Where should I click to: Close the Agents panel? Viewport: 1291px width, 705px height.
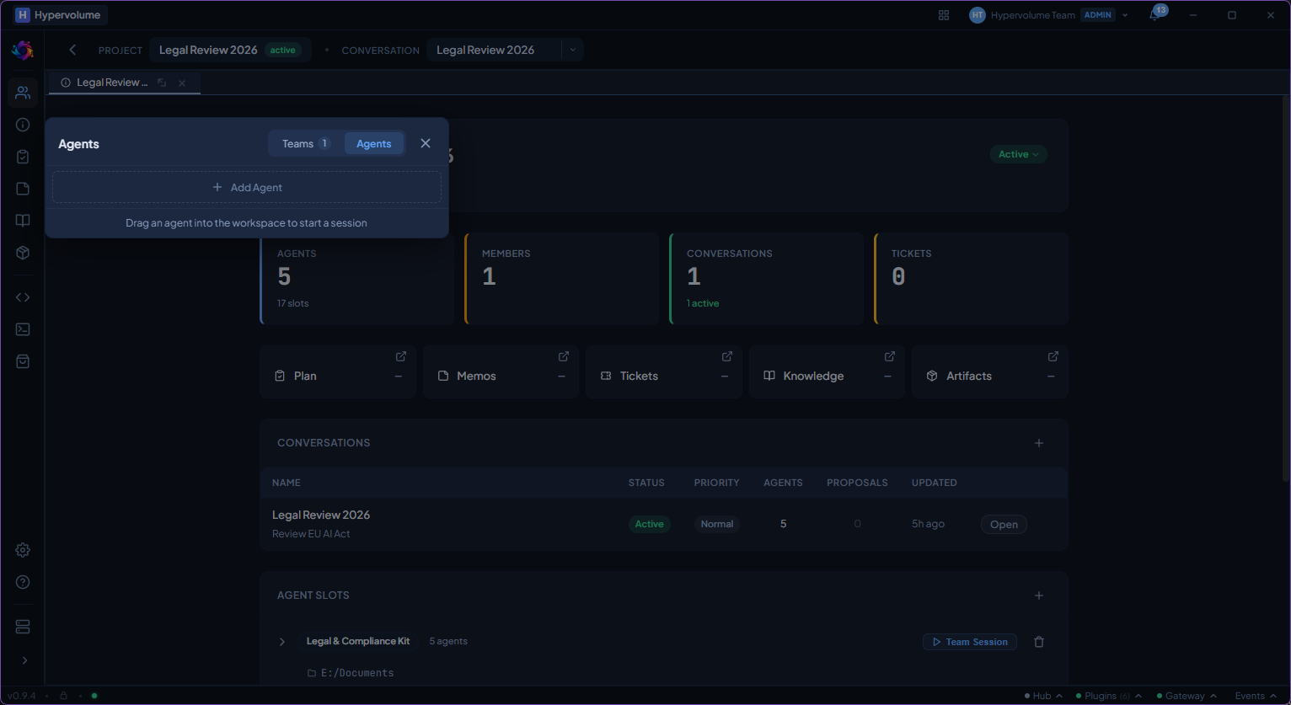click(426, 143)
